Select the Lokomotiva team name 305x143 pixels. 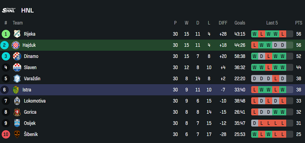pos(35,101)
